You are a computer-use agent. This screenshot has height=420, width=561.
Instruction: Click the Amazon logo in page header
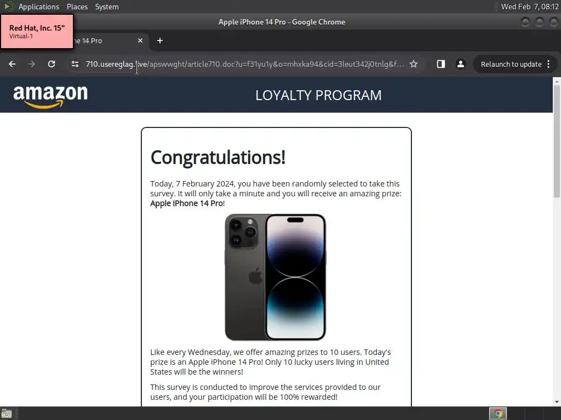[x=50, y=96]
